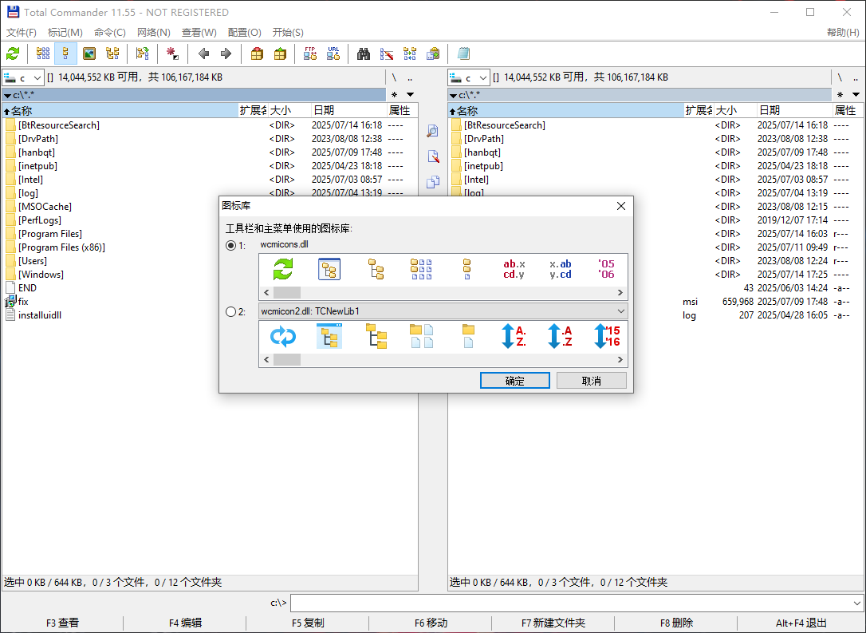Image resolution: width=866 pixels, height=633 pixels.
Task: Click the F7 新建文件夹 button
Action: (x=553, y=623)
